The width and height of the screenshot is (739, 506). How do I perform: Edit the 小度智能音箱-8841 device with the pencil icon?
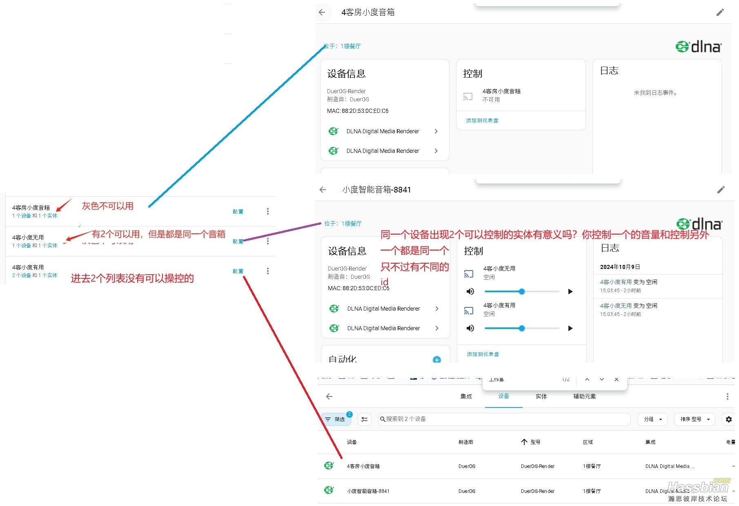721,190
